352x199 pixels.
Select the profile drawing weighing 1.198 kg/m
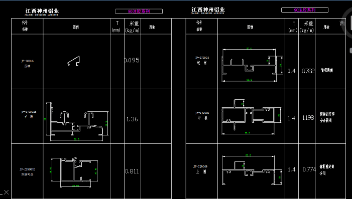(252, 117)
